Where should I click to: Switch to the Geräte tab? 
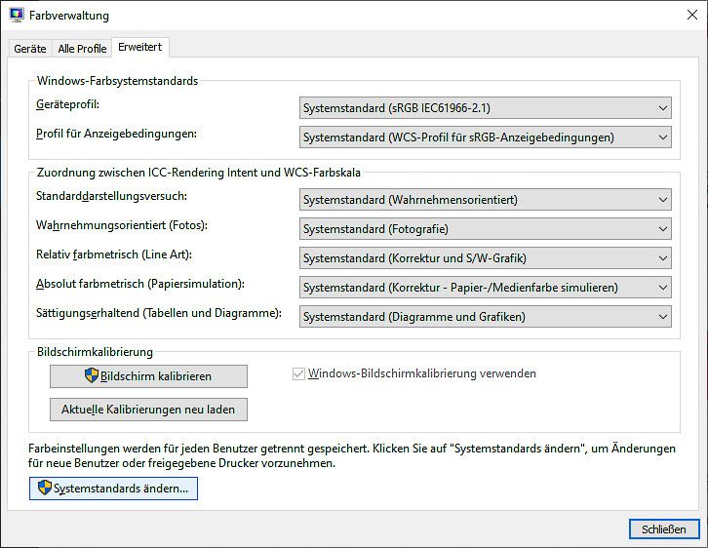click(30, 49)
